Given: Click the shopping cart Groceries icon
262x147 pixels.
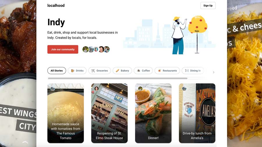Looking at the screenshot, I should (x=93, y=71).
